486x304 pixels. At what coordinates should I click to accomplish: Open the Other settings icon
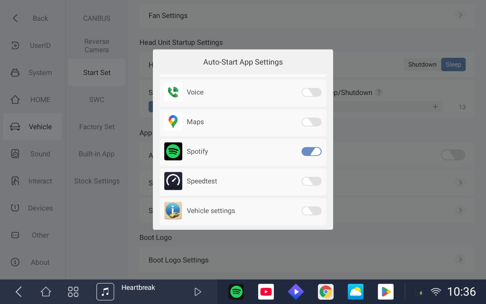click(x=15, y=235)
